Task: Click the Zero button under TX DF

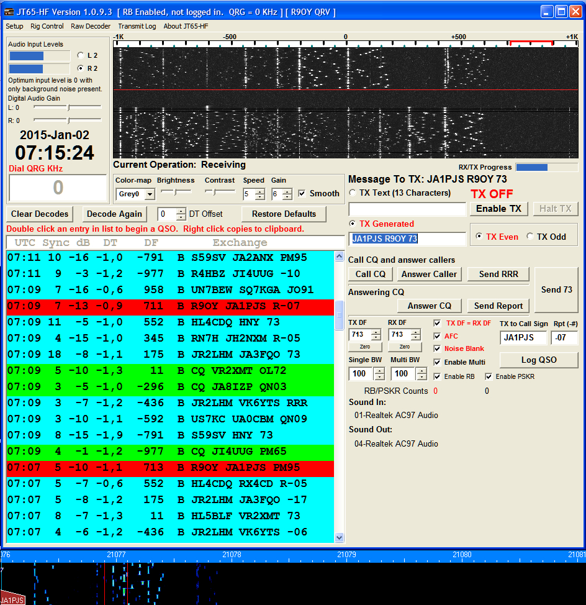Action: pos(364,347)
